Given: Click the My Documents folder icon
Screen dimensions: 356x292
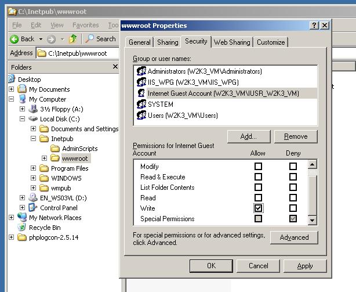Looking at the screenshot, I should click(22, 89).
